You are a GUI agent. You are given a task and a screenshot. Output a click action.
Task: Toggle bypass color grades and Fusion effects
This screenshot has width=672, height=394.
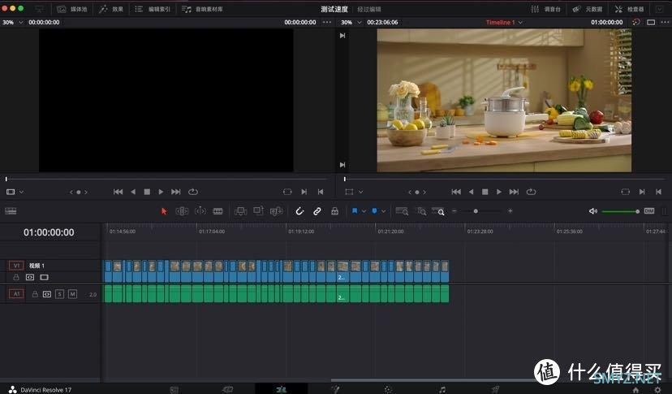click(636, 22)
